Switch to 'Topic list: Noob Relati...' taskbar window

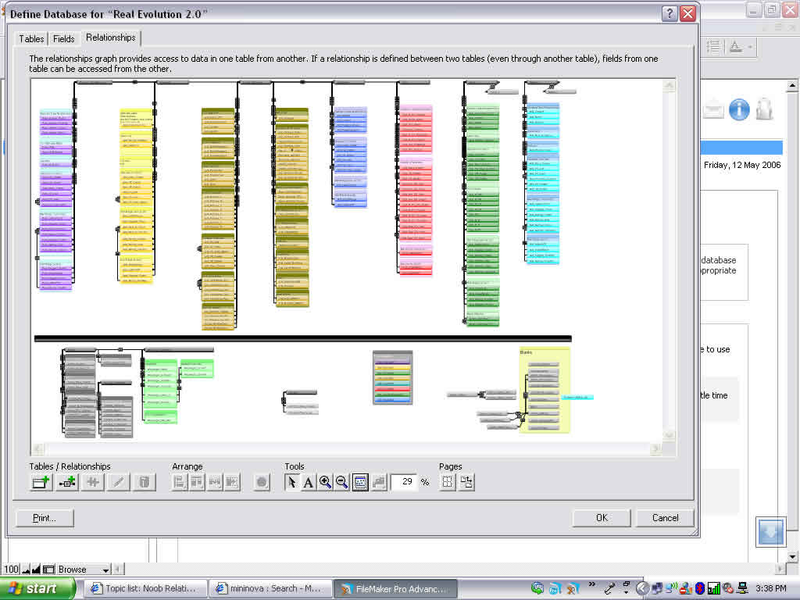coord(145,589)
